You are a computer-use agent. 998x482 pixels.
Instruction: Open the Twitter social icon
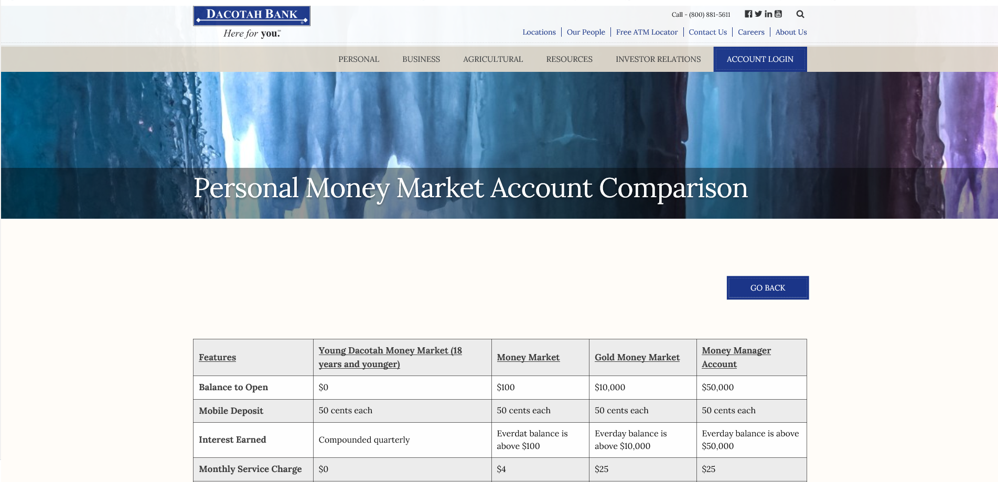point(758,14)
